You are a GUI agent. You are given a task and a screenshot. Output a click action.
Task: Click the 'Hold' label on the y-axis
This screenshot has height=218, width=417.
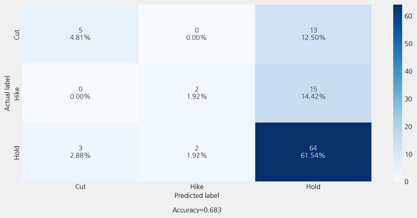(x=17, y=152)
